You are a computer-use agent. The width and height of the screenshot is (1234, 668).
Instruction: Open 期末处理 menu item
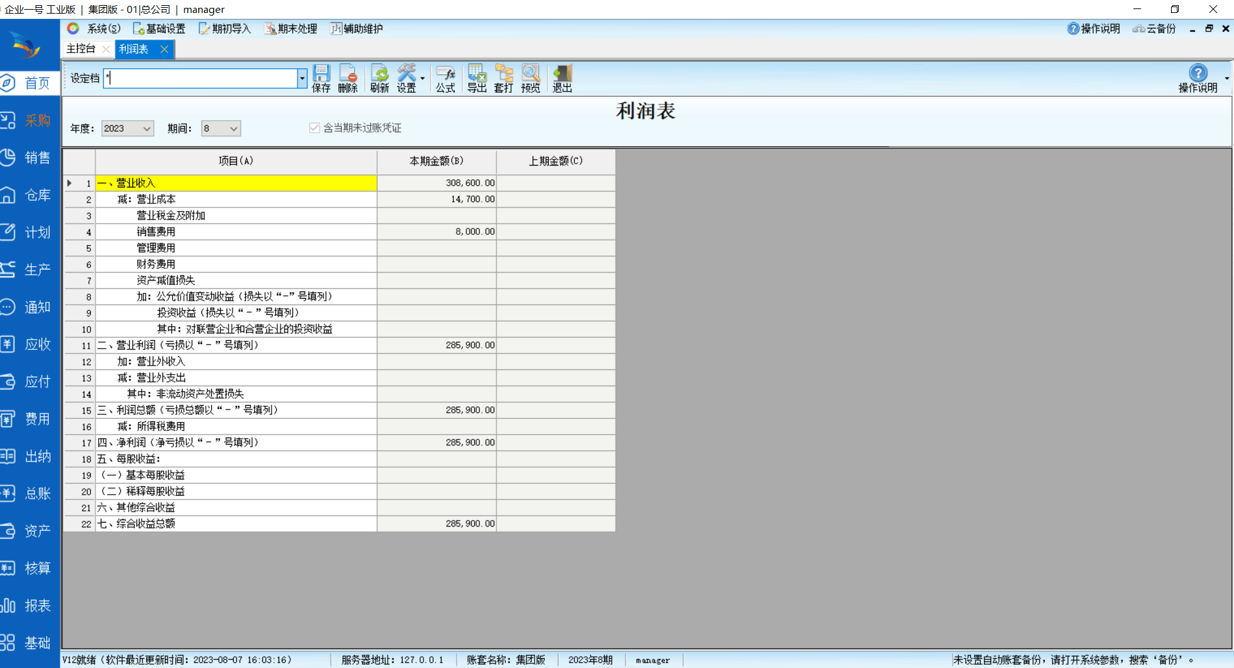pos(291,29)
